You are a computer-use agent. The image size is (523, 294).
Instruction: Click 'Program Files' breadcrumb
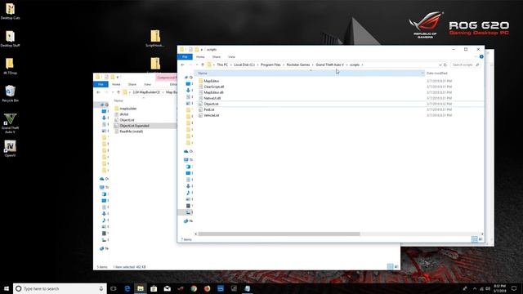270,65
